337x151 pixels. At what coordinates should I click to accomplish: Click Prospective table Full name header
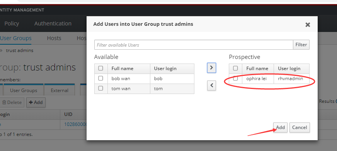point(257,69)
